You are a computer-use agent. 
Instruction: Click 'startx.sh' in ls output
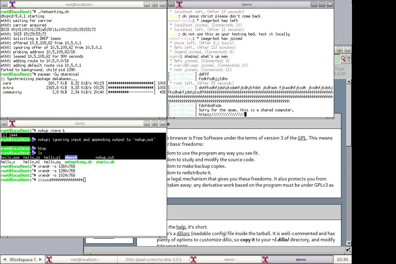(105, 162)
